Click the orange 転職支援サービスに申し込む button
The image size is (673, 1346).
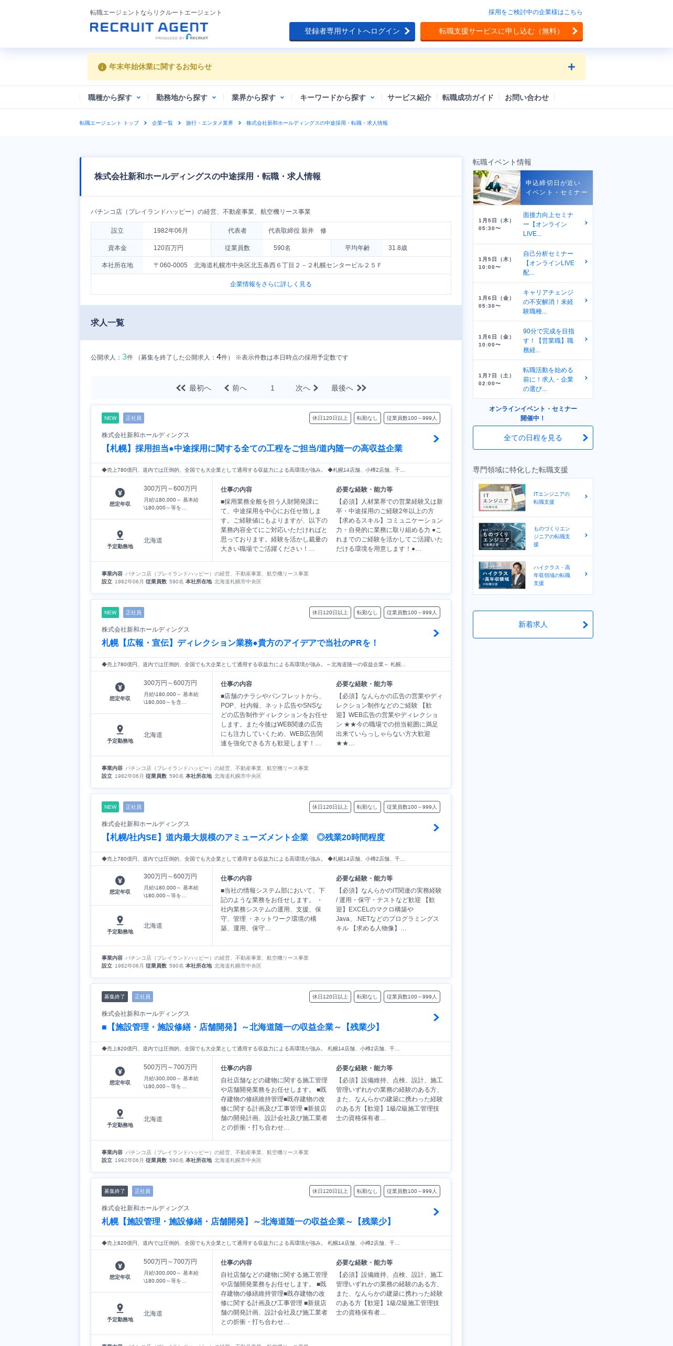(501, 31)
